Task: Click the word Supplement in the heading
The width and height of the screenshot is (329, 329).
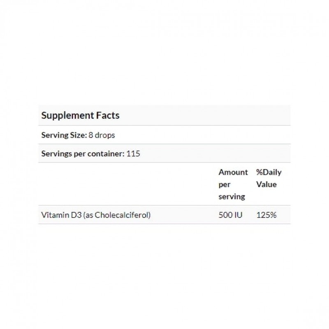Action: pos(67,116)
